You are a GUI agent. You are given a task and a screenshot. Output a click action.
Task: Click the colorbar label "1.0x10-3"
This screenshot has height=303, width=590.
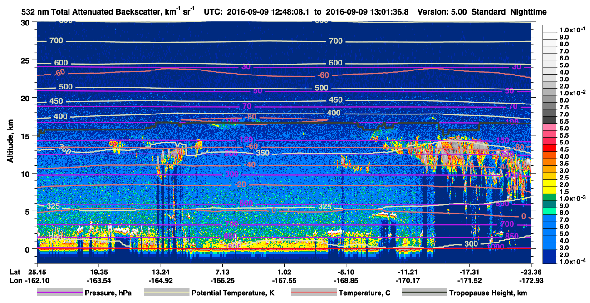573,199
